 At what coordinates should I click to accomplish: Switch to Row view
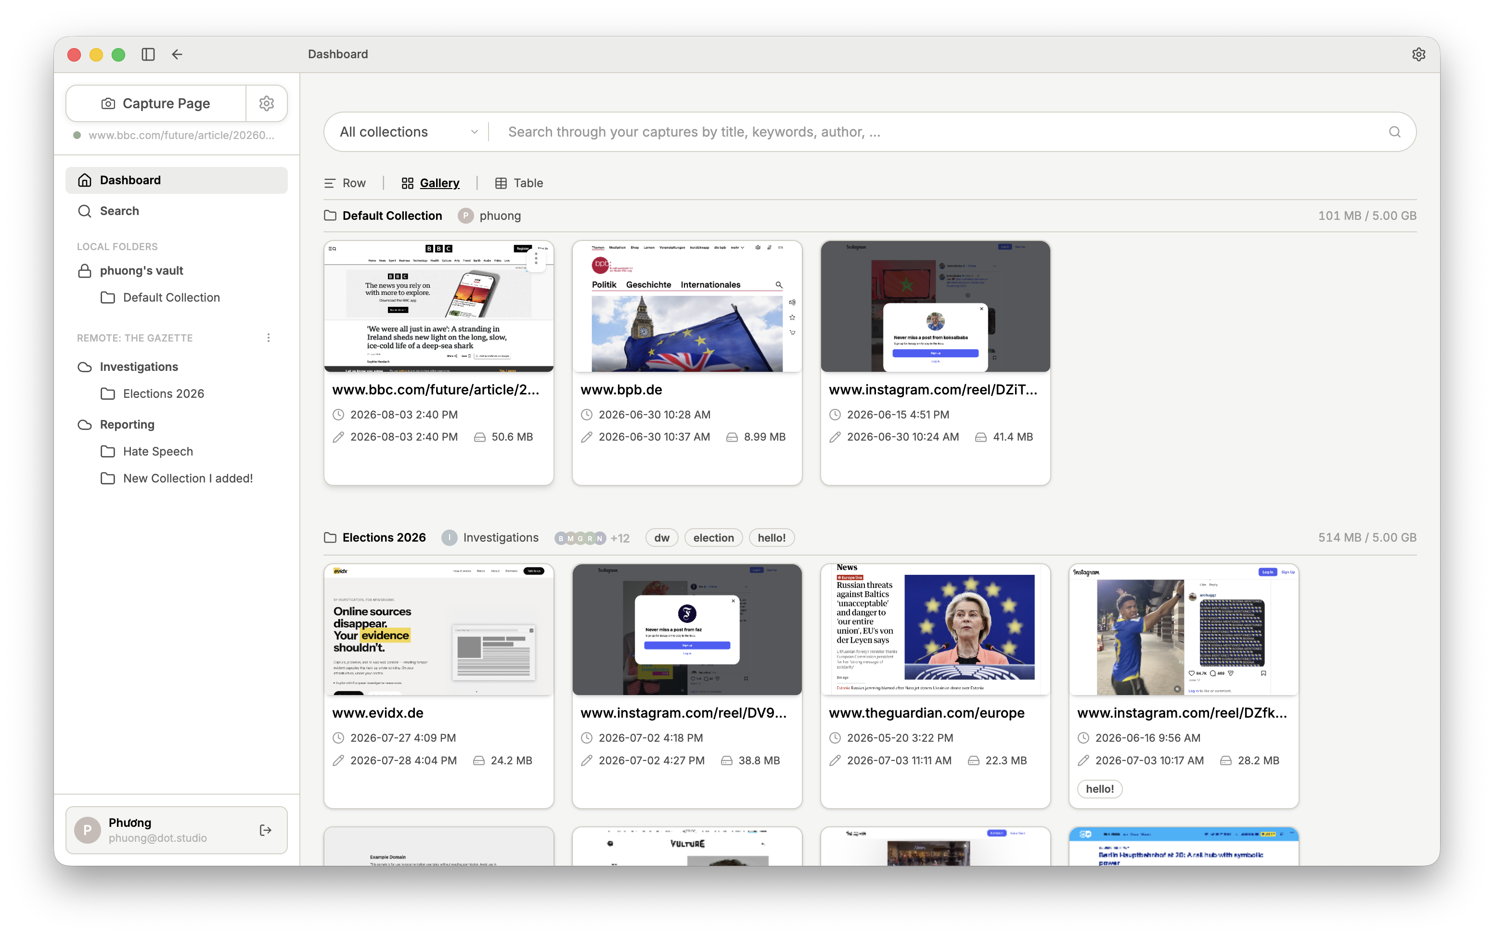point(345,183)
